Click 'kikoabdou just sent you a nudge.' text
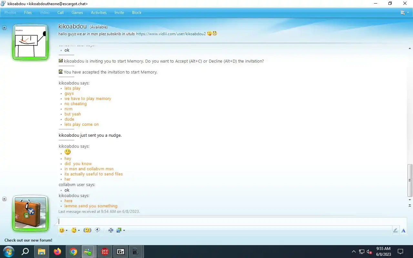This screenshot has height=258, width=413. (90, 135)
